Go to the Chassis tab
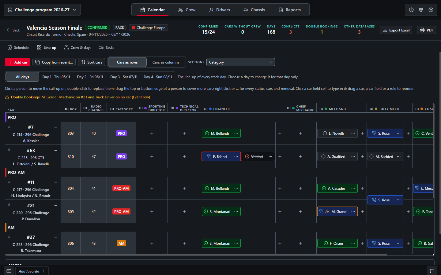441x275 pixels. coord(254,10)
